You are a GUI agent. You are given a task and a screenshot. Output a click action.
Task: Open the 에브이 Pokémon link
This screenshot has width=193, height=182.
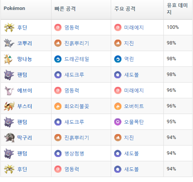click(x=25, y=91)
